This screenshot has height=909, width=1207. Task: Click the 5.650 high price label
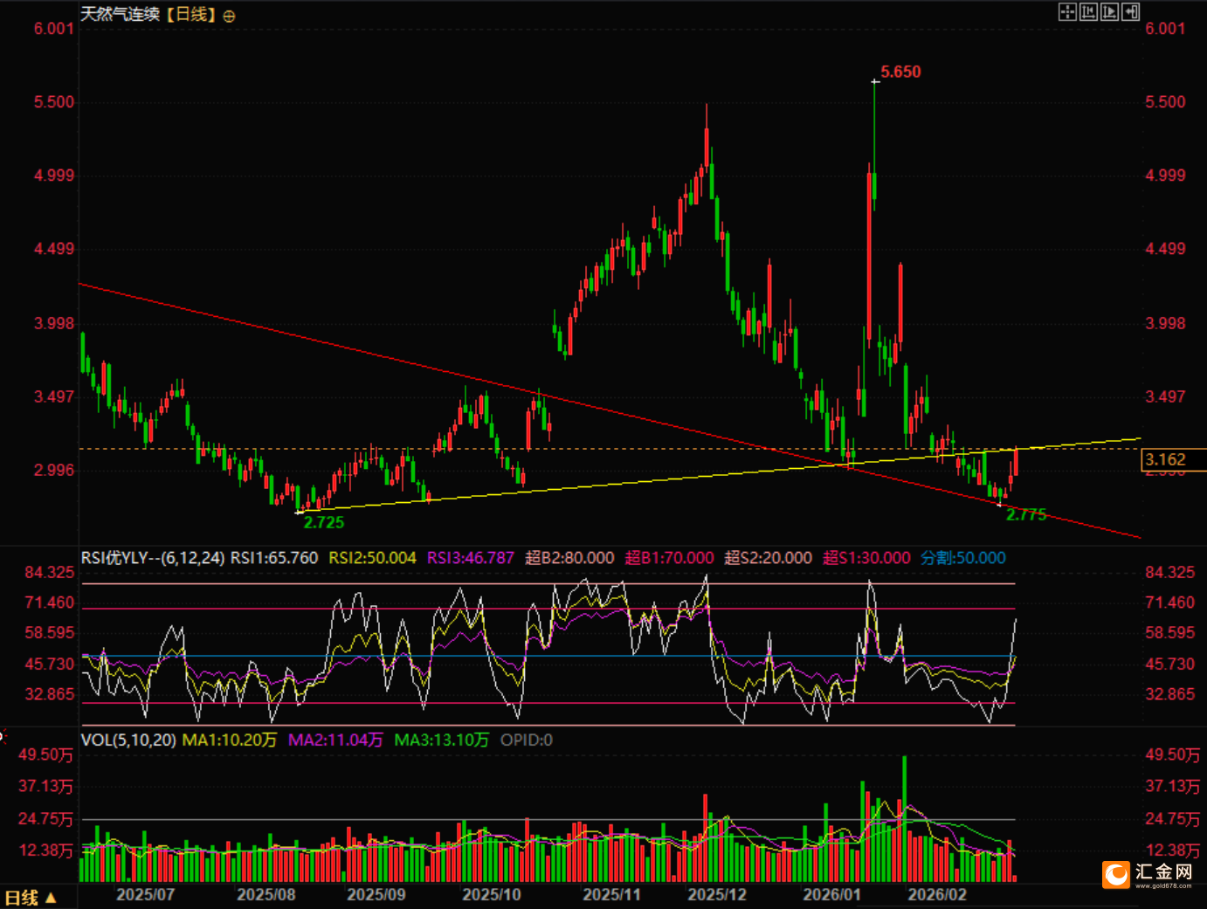[900, 72]
